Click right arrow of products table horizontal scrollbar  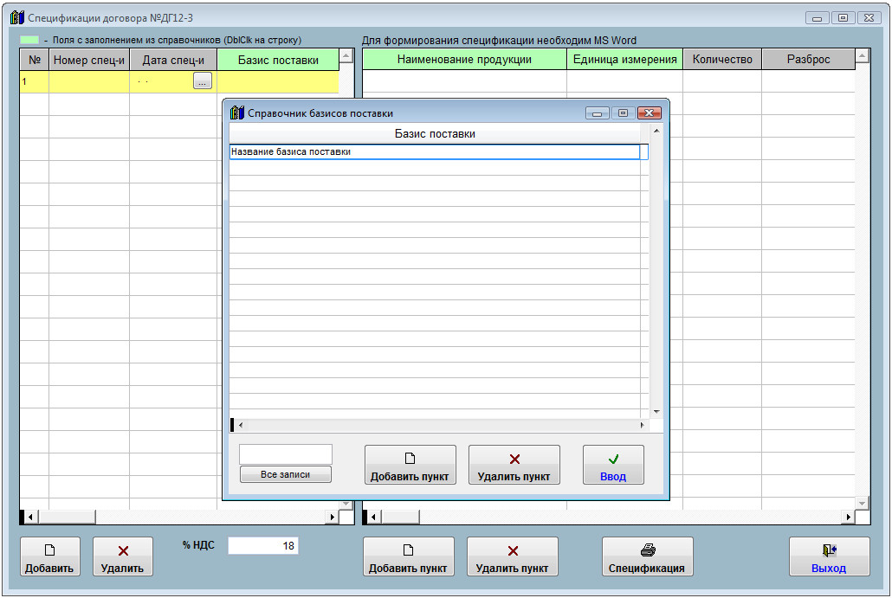coord(848,517)
